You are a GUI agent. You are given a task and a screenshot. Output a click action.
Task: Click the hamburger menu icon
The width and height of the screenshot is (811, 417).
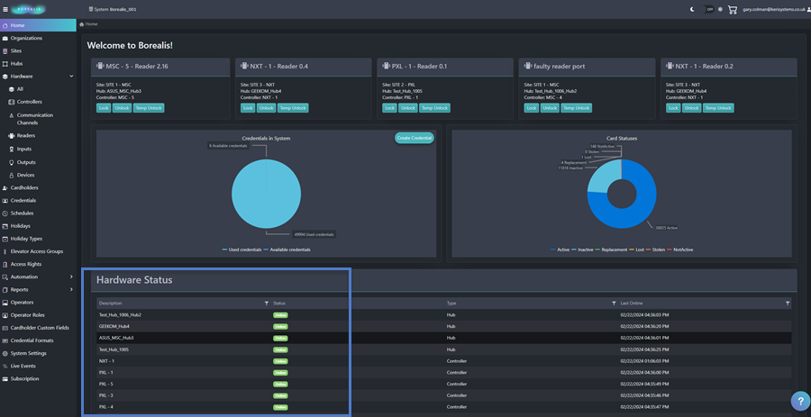(x=5, y=9)
